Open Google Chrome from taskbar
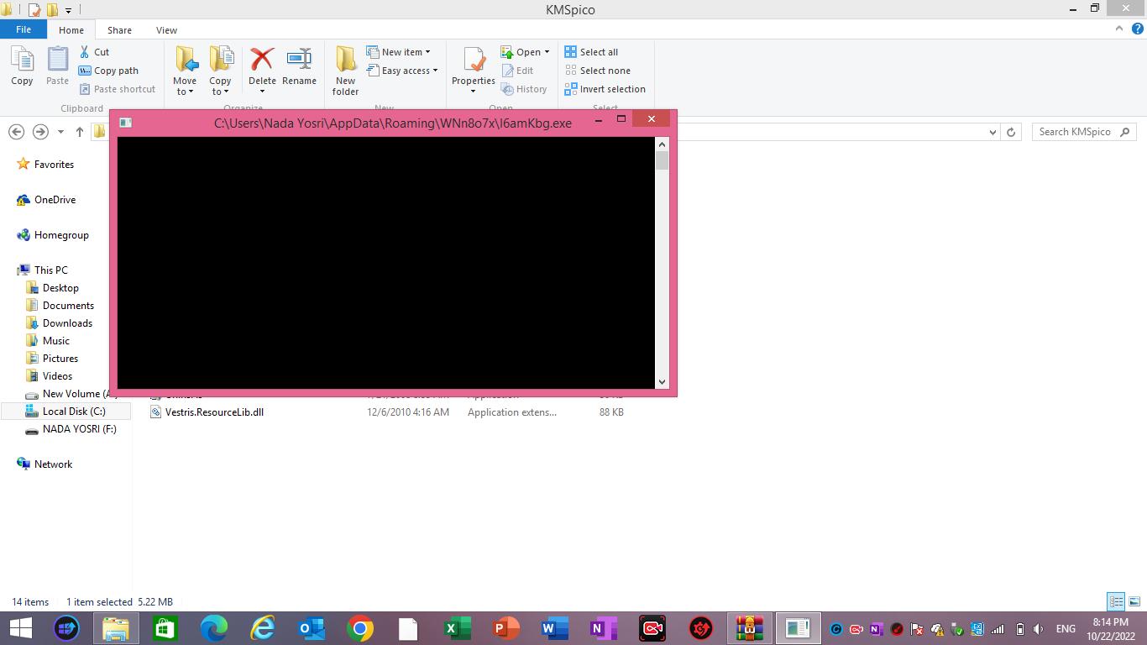Viewport: 1147px width, 645px height. click(360, 628)
